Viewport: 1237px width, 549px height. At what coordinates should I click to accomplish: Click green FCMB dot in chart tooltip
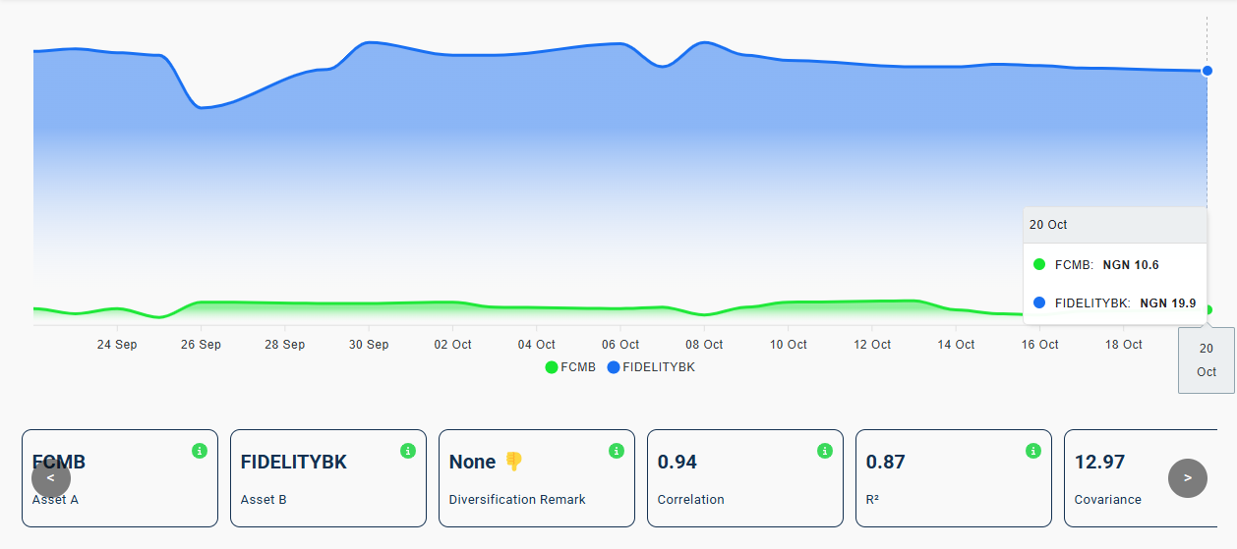tap(1039, 264)
